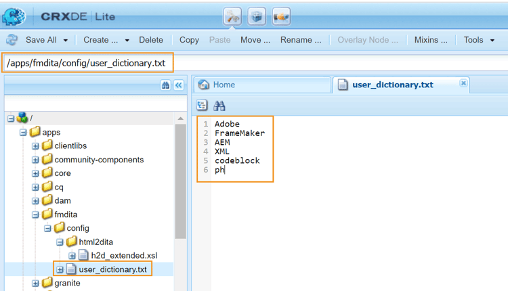Expand the granite folder

pos(35,284)
